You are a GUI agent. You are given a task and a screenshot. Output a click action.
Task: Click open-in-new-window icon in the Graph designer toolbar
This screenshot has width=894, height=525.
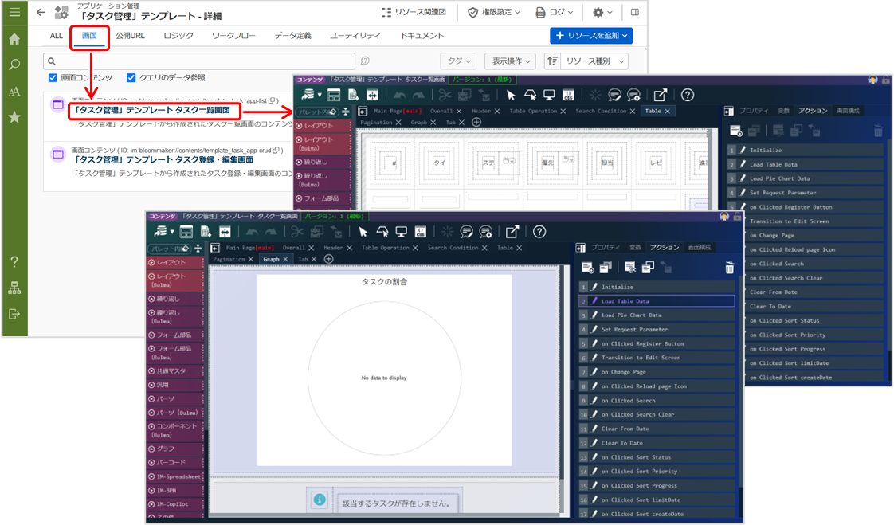click(x=512, y=232)
